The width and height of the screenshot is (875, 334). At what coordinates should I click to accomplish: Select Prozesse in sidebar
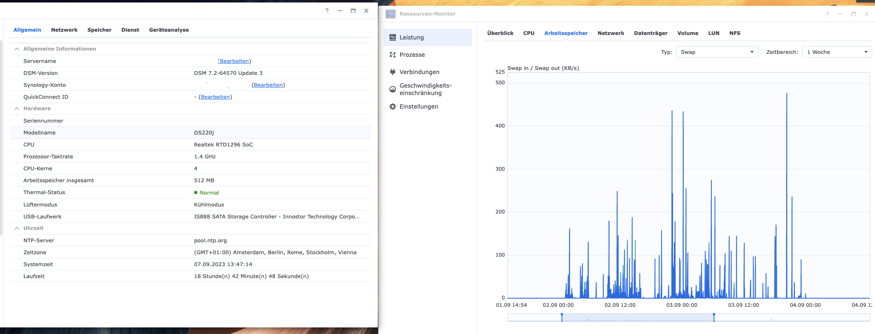(x=428, y=55)
